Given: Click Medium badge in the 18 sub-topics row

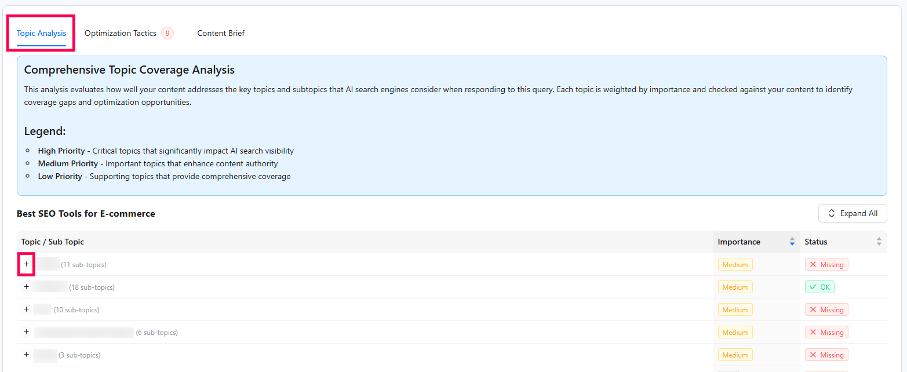Looking at the screenshot, I should tap(735, 287).
